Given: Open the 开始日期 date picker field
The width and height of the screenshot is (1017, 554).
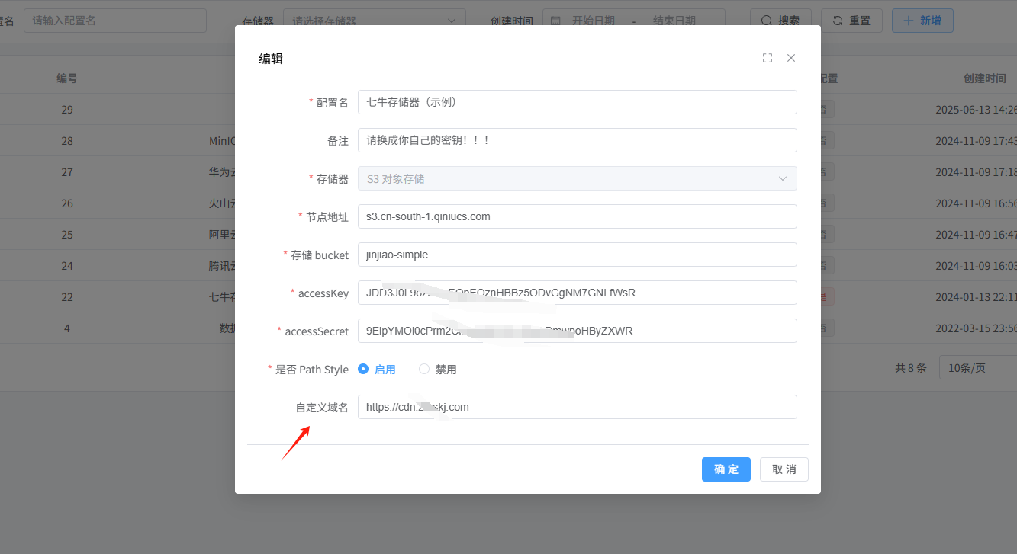Looking at the screenshot, I should [x=594, y=21].
